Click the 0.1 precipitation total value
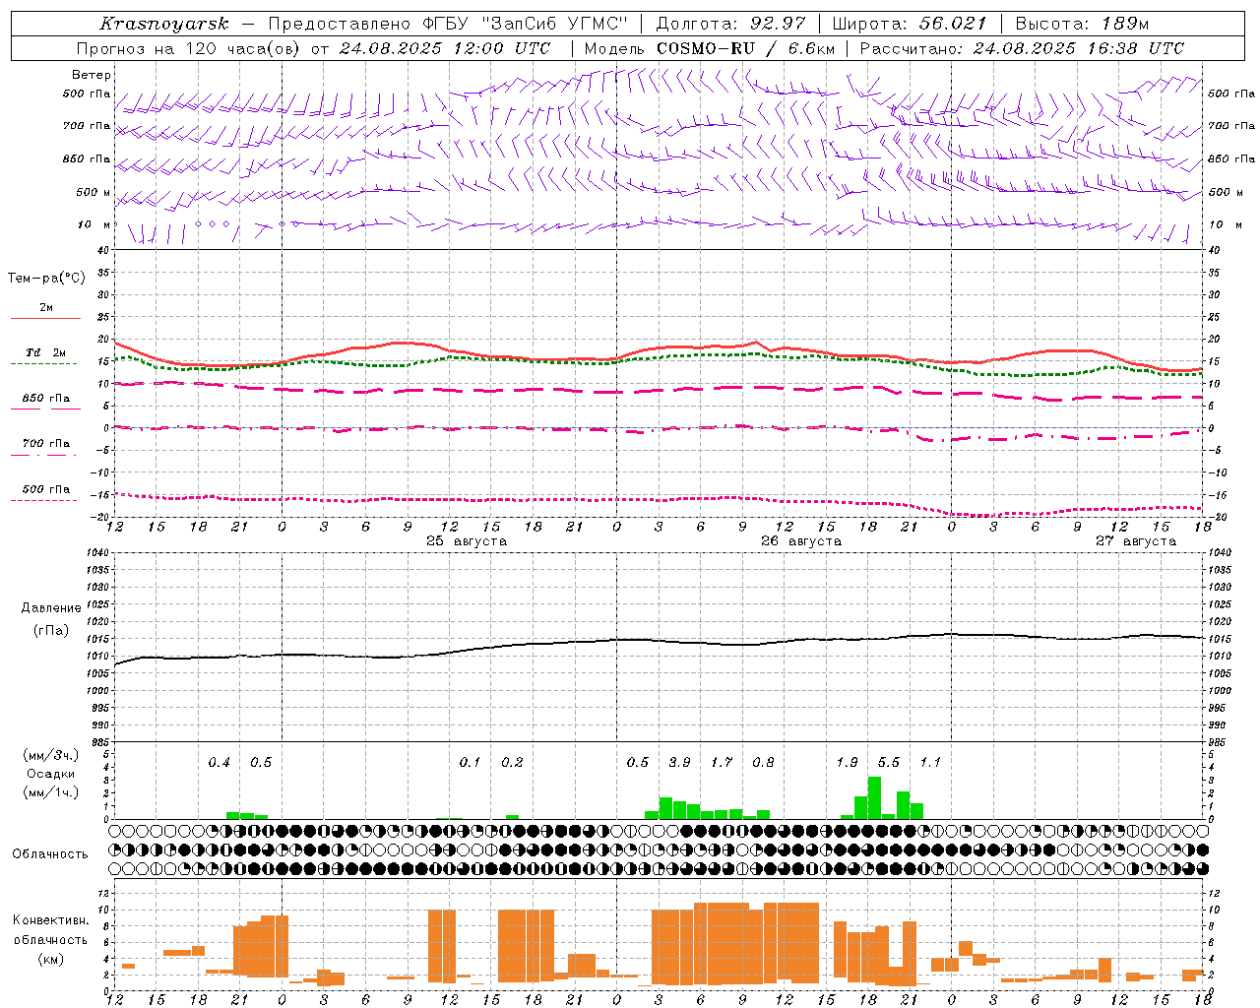This screenshot has width=1260, height=1008. click(471, 763)
